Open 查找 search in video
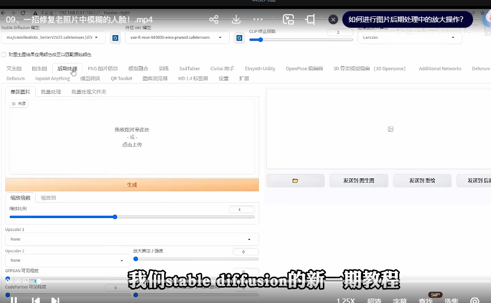The height and width of the screenshot is (303, 491). (x=426, y=301)
